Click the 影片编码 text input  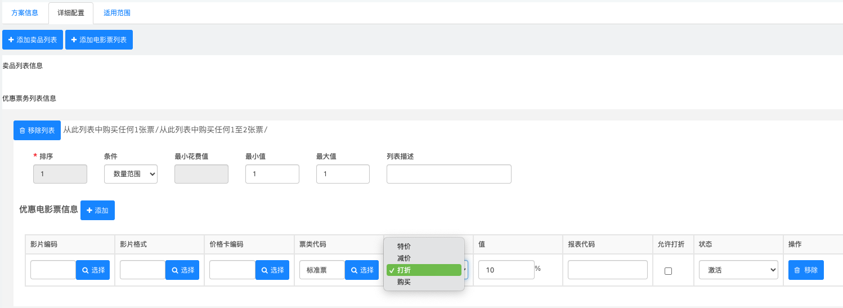point(53,270)
